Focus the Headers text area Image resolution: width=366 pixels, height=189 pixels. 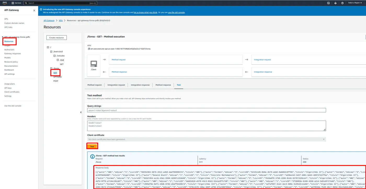click(207, 126)
